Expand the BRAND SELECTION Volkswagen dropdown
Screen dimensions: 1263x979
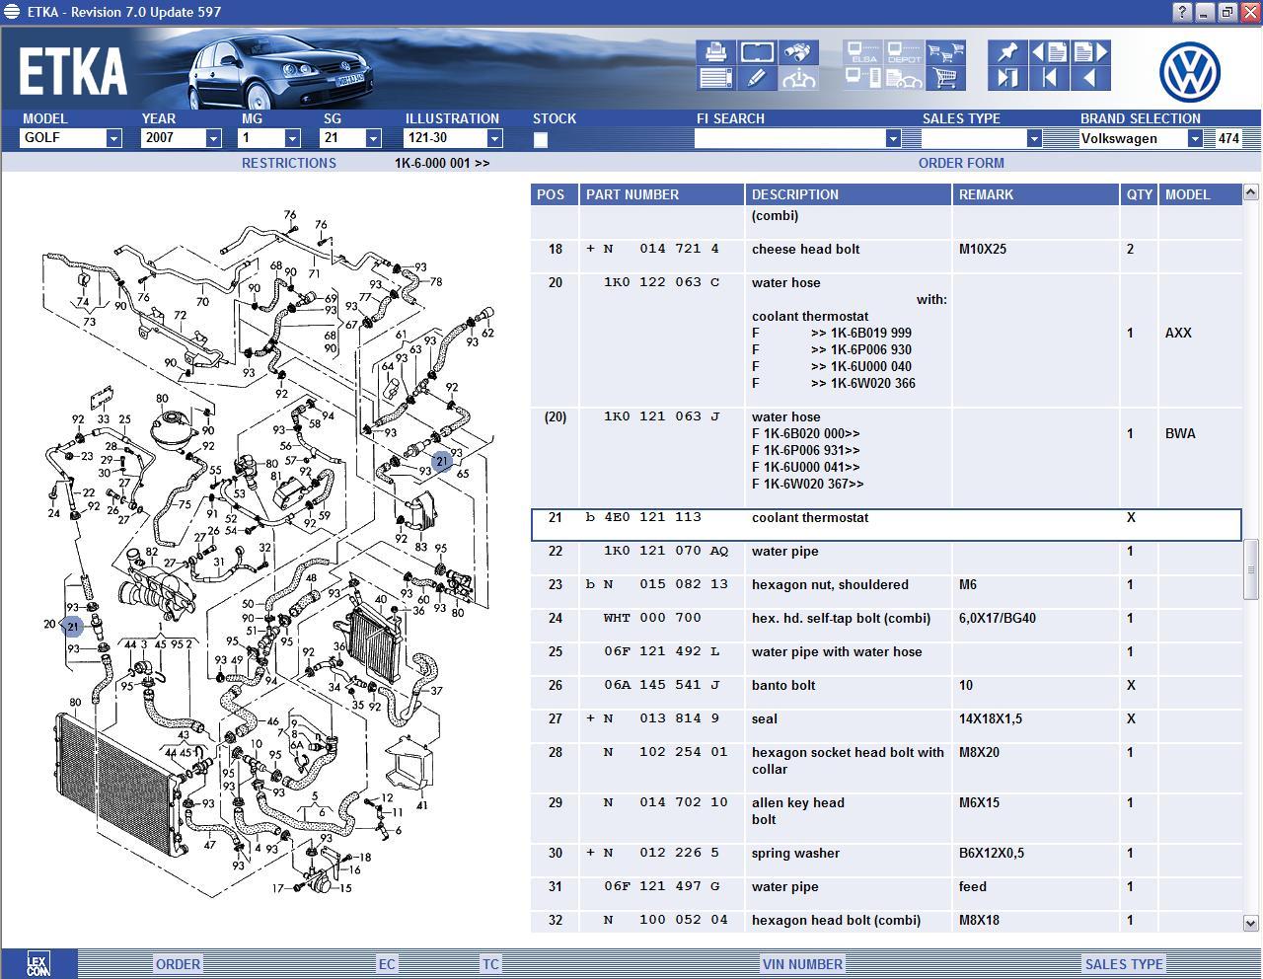pyautogui.click(x=1194, y=139)
